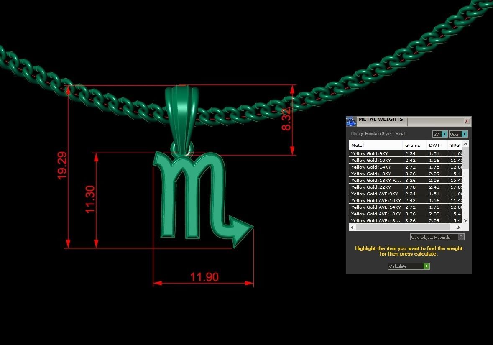The width and height of the screenshot is (493, 345).
Task: Click the 3.78 grams cell
Action: (x=414, y=187)
